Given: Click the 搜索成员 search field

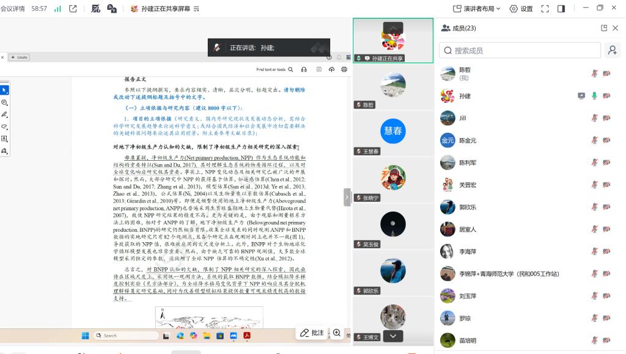Looking at the screenshot, I should 520,49.
